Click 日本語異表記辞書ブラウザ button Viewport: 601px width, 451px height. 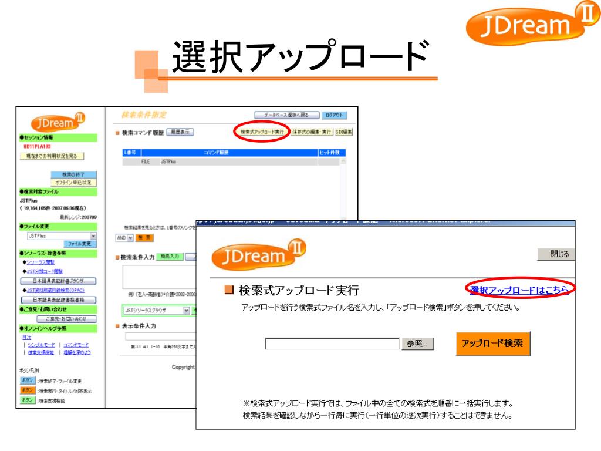point(58,281)
